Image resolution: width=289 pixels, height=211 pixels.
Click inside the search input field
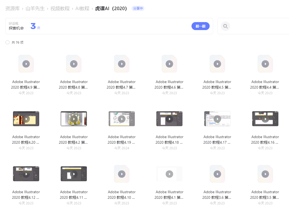click(258, 26)
